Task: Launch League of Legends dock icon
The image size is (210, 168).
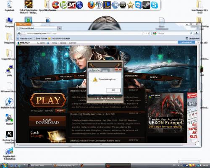Action: tap(107, 5)
